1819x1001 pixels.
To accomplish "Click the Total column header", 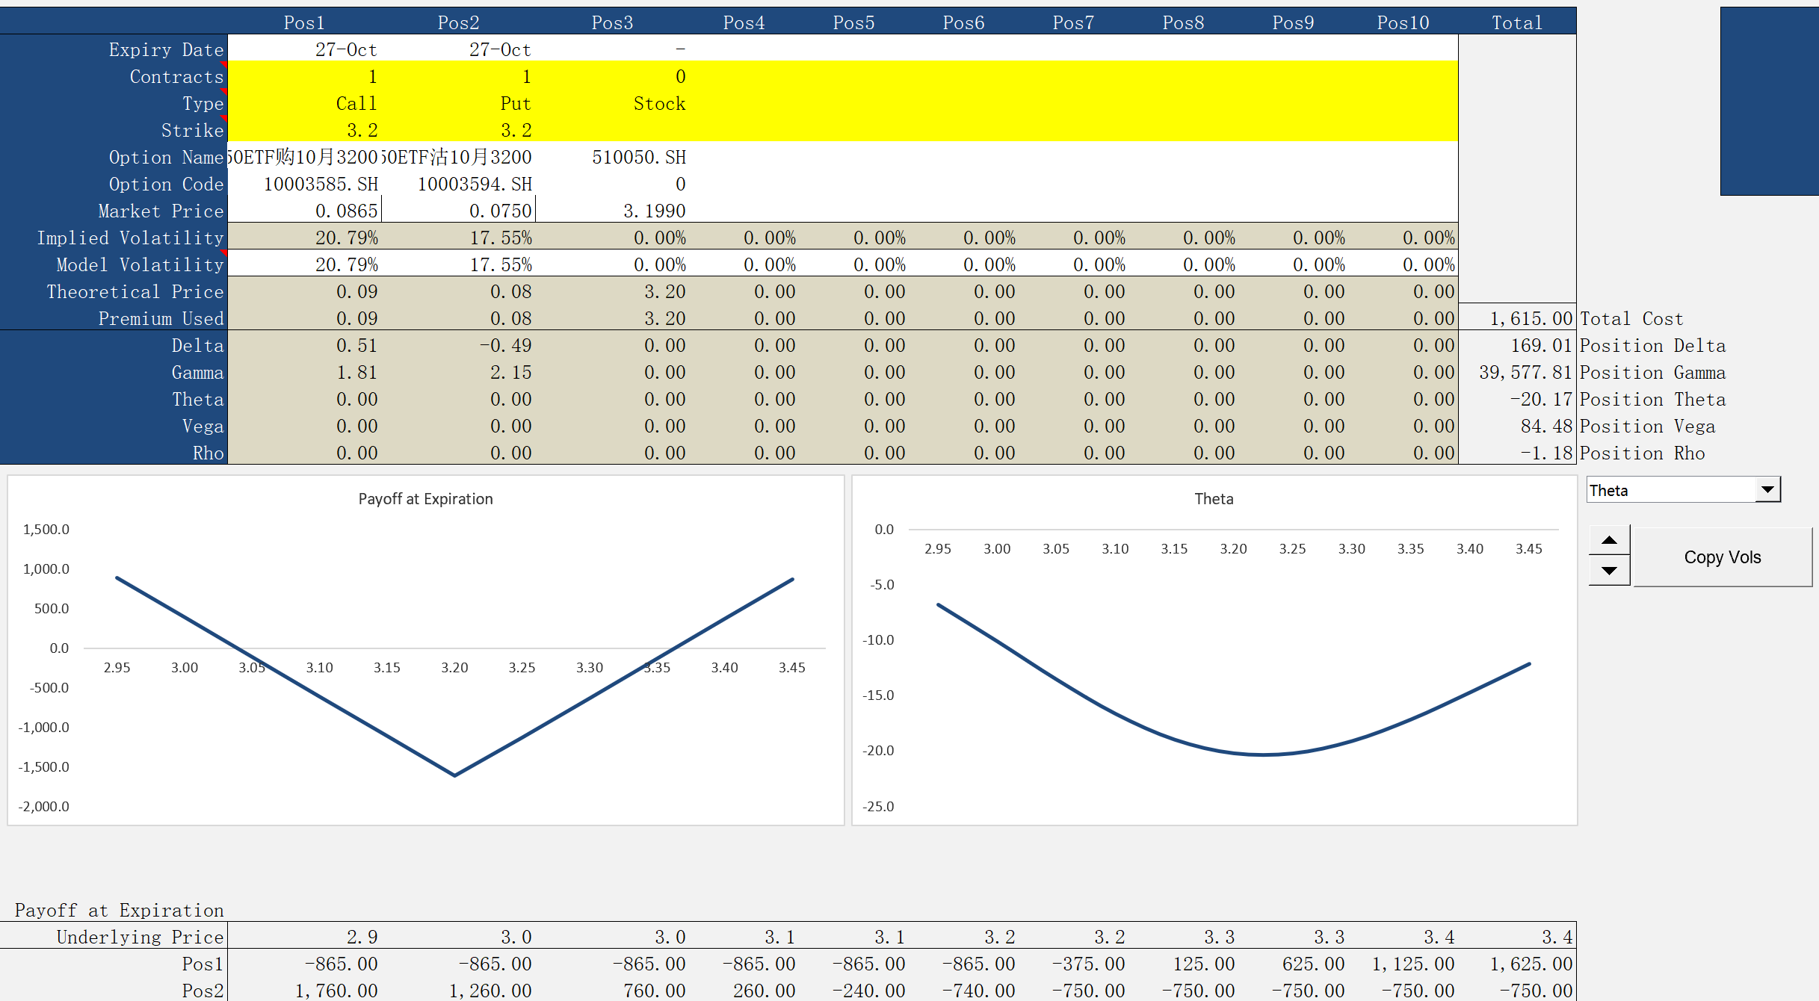I will click(1517, 22).
